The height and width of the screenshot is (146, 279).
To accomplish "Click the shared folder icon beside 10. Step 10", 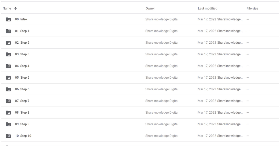I will [8, 136].
